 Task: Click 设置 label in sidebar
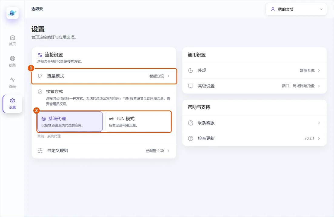(12, 107)
